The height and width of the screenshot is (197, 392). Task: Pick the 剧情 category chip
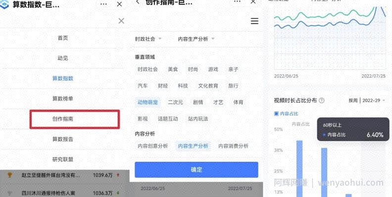[198, 102]
